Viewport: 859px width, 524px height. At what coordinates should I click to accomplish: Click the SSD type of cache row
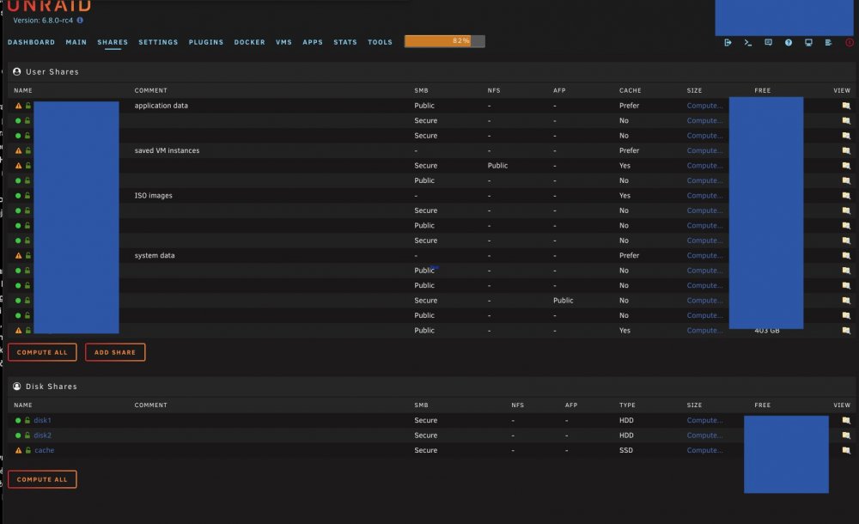(626, 450)
